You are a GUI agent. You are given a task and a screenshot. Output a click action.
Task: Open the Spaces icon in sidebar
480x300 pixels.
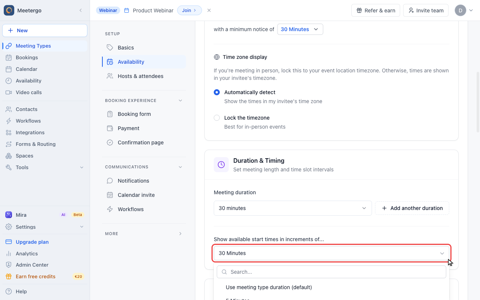[x=9, y=156]
